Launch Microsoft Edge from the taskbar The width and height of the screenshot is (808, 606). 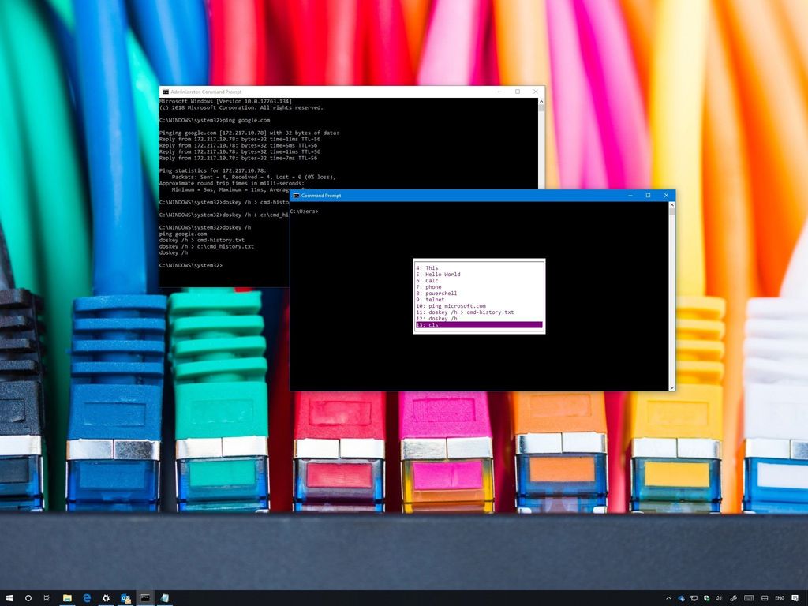(x=86, y=598)
